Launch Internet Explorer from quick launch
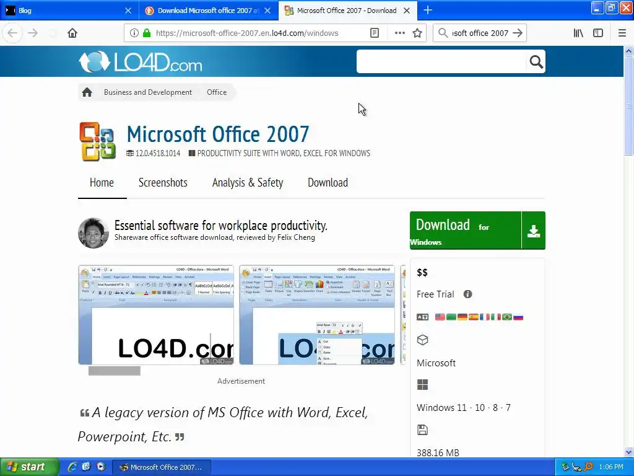 (x=72, y=467)
